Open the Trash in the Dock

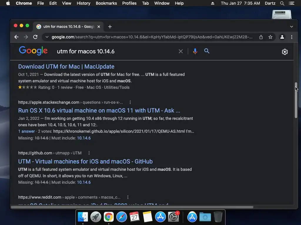click(x=218, y=217)
